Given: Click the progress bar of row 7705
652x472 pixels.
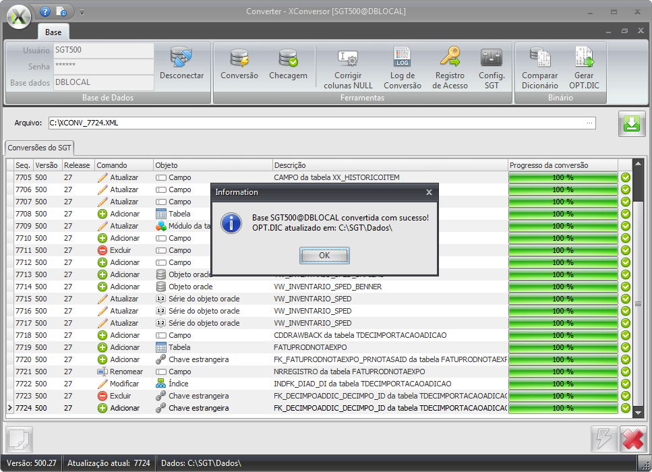Looking at the screenshot, I should coord(562,178).
